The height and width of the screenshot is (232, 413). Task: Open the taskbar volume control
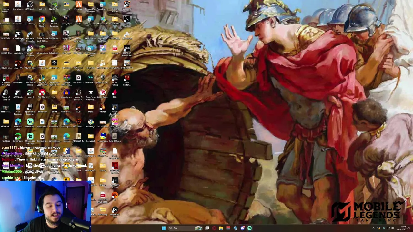tap(393, 228)
